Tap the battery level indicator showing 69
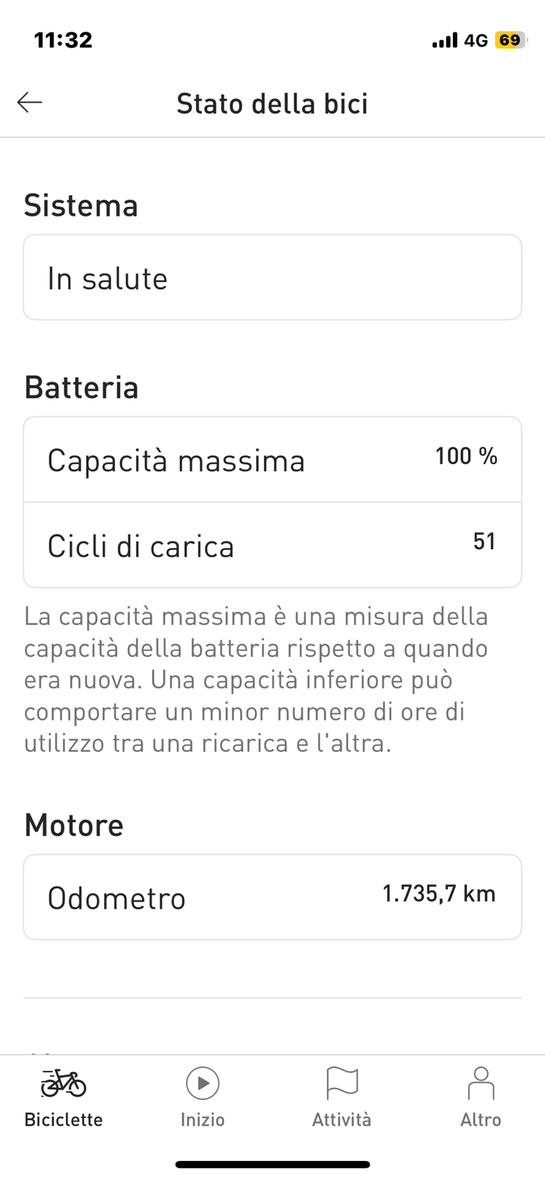The height and width of the screenshot is (1180, 545). 510,40
